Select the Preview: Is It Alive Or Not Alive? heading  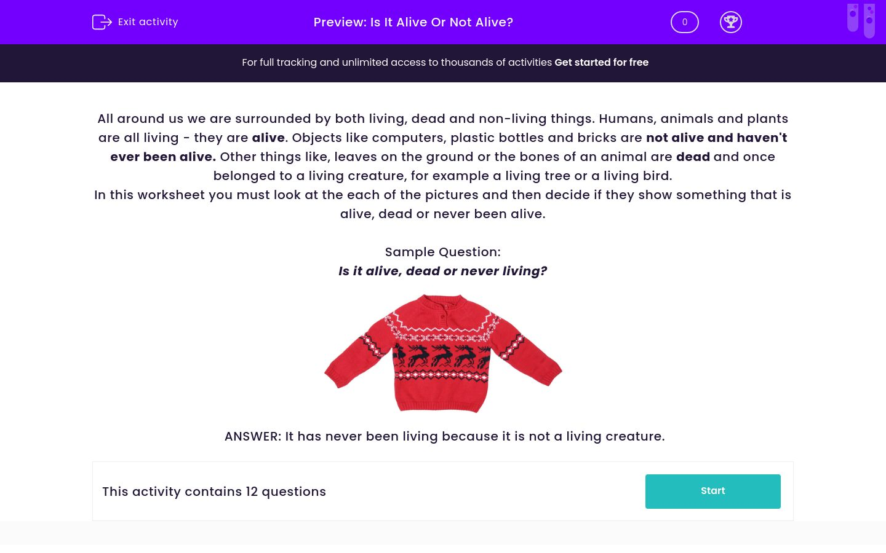pyautogui.click(x=413, y=22)
